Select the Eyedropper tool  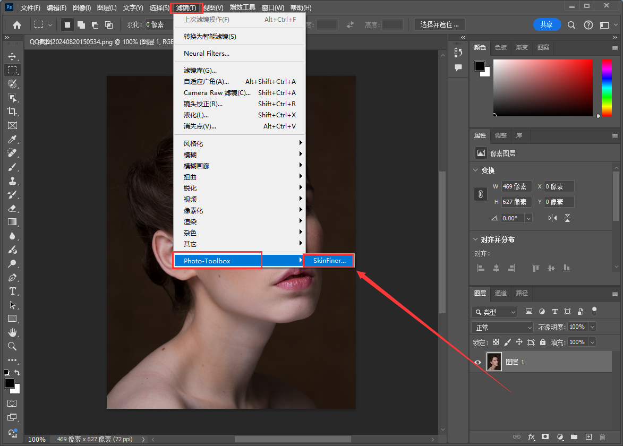12,139
